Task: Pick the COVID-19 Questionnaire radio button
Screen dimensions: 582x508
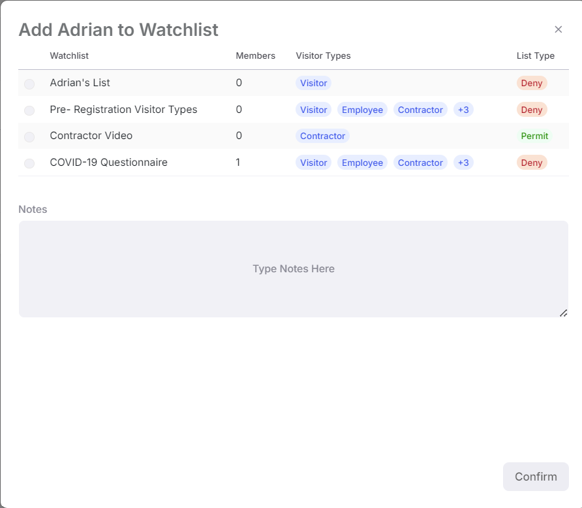Action: click(x=29, y=163)
